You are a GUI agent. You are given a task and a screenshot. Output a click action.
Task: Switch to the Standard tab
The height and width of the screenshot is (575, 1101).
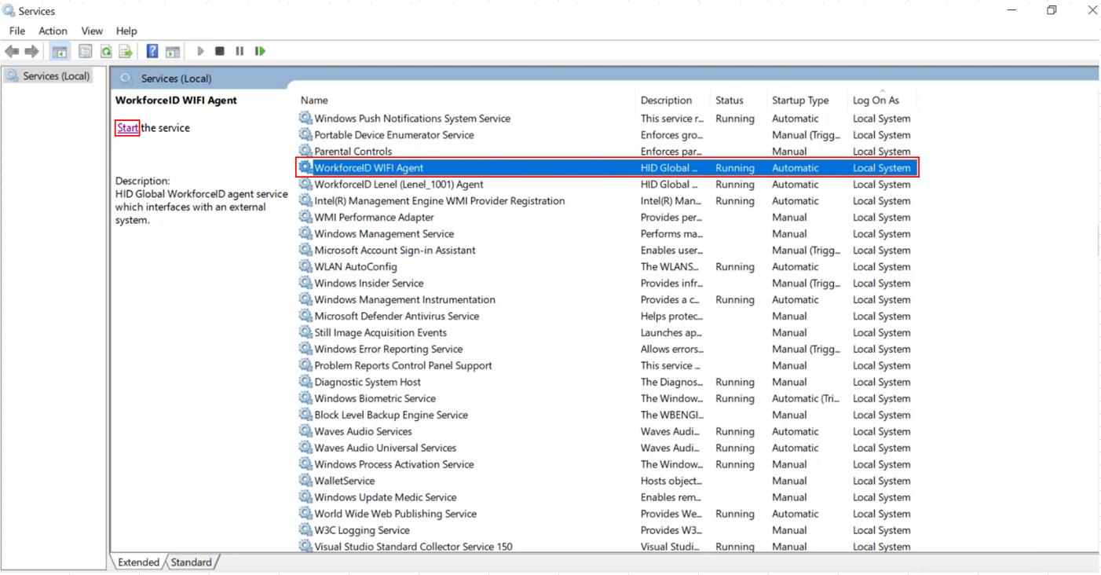click(191, 562)
